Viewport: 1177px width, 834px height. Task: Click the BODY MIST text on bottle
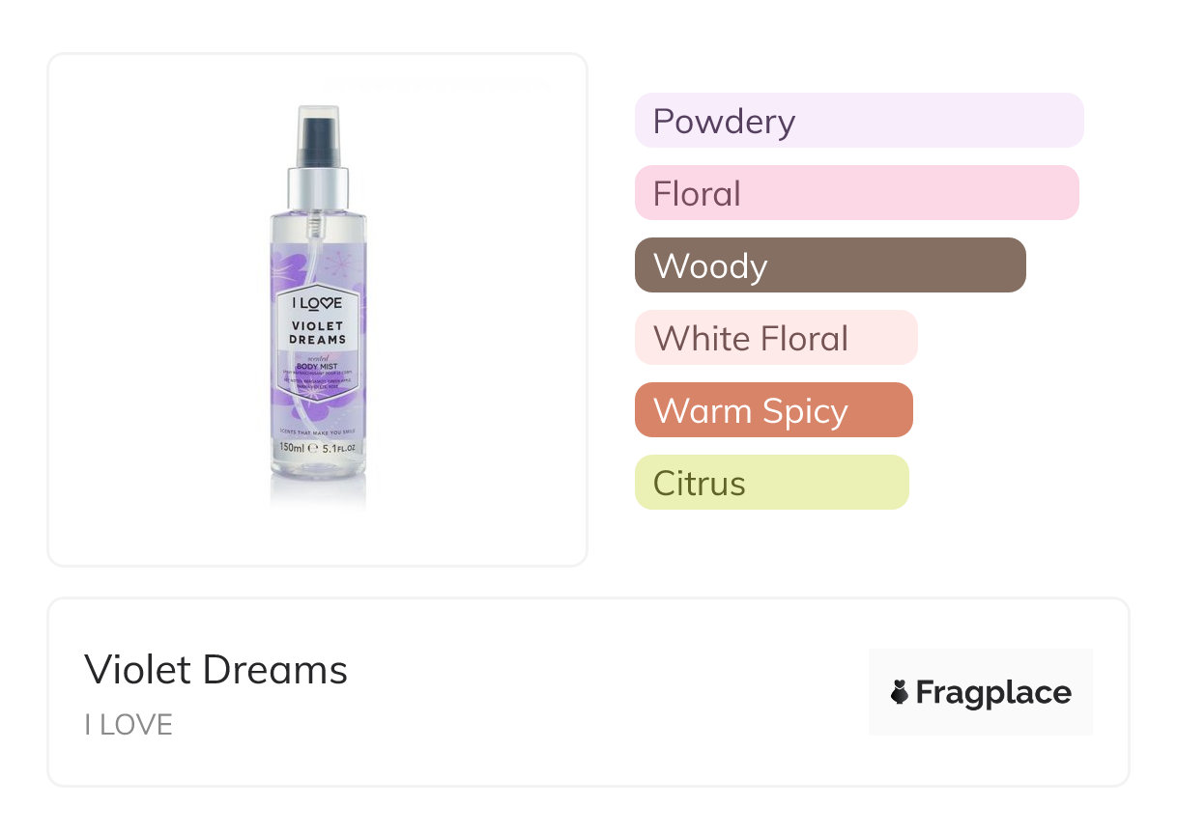(x=317, y=367)
